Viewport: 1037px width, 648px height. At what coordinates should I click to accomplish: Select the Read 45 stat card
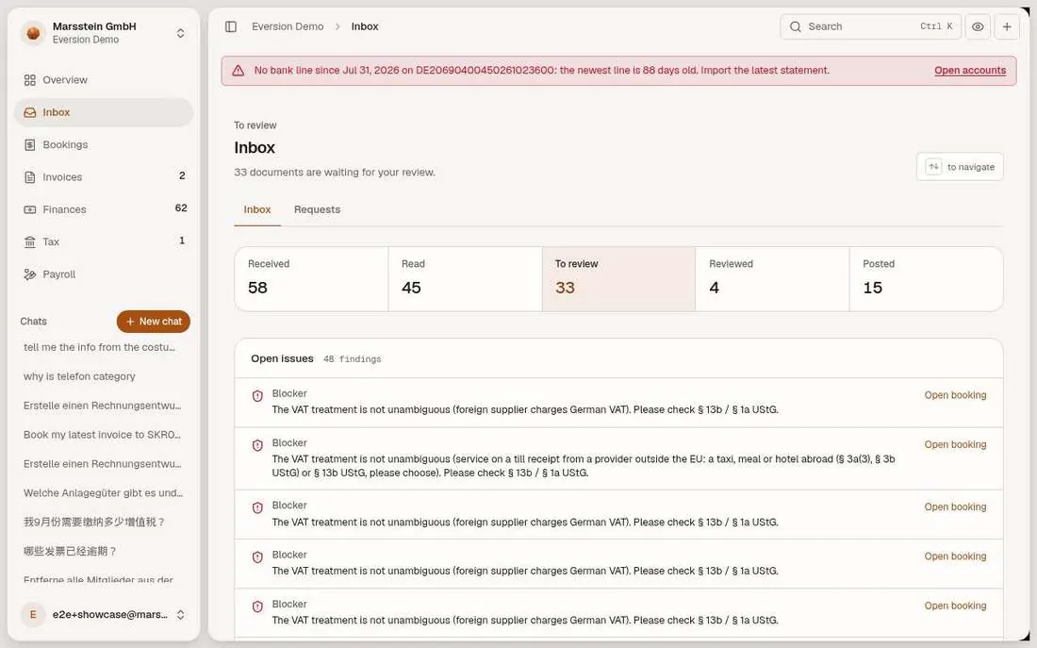(x=465, y=278)
